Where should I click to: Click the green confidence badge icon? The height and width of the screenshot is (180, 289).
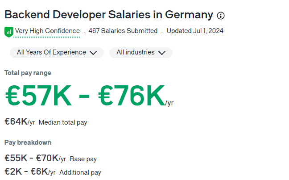[x=9, y=31]
